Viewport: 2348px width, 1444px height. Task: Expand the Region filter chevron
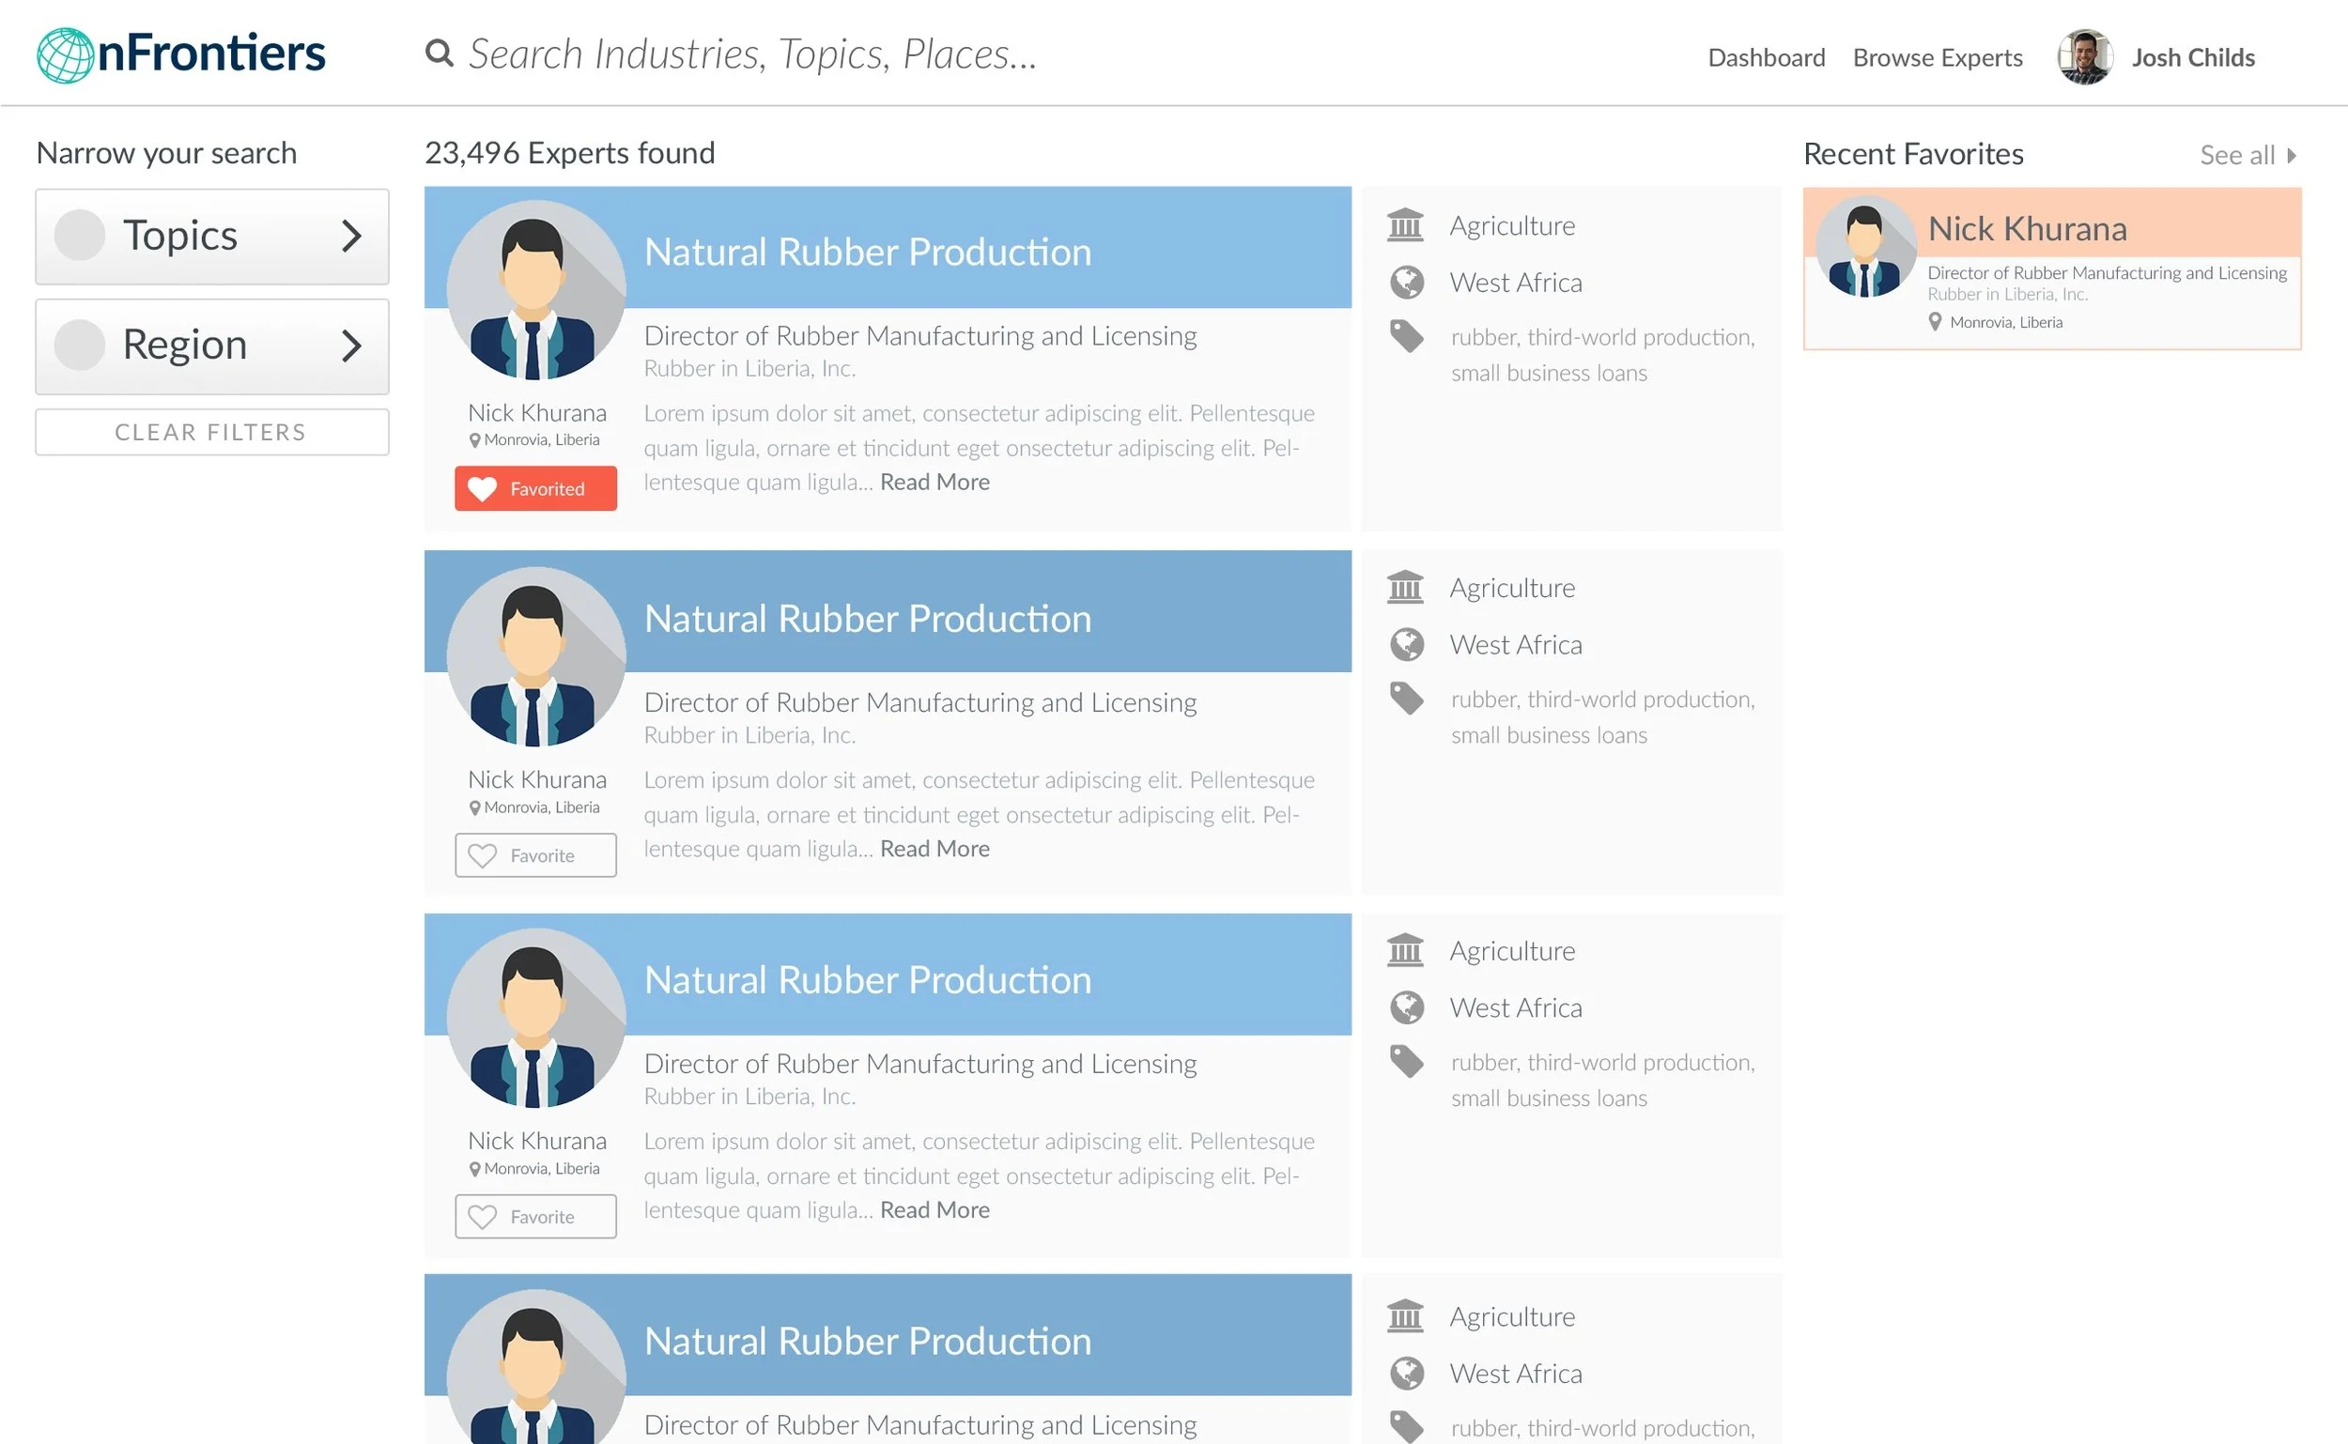pos(350,346)
